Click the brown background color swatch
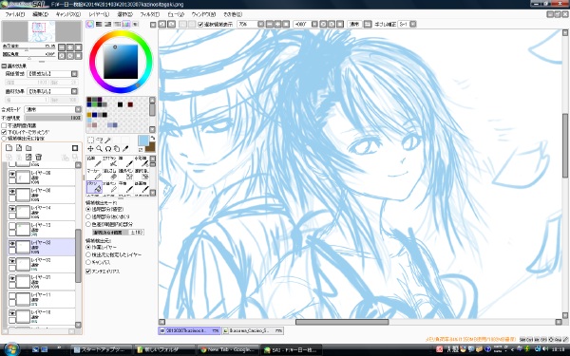570x356 pixels. pos(150,147)
